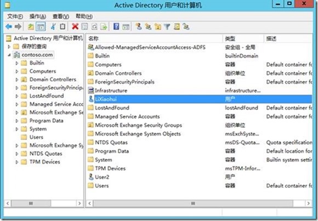The height and width of the screenshot is (221, 318).
Task: Expand the 保存的查询 tree node
Action: pyautogui.click(x=9, y=47)
